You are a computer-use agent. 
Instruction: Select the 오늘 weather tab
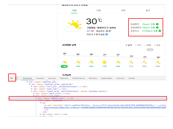74,10
